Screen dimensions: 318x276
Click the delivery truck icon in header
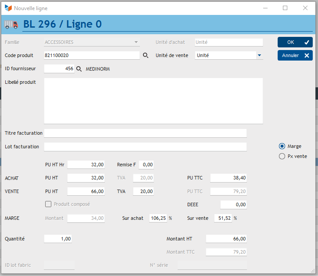(x=11, y=25)
